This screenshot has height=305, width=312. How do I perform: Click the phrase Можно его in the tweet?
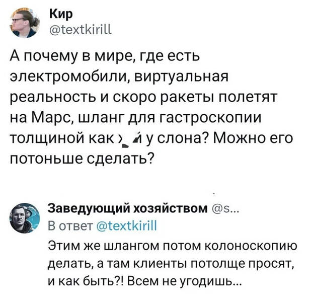click(253, 138)
